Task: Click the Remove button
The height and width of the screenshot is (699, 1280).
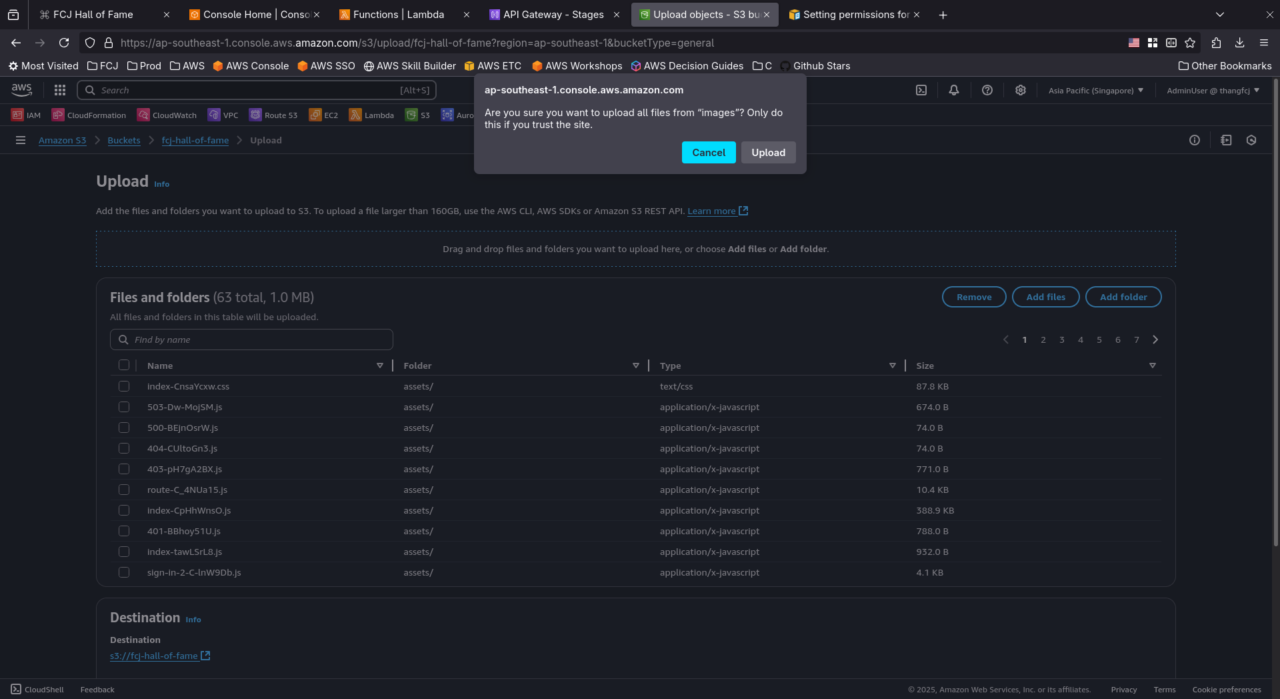Action: [974, 297]
